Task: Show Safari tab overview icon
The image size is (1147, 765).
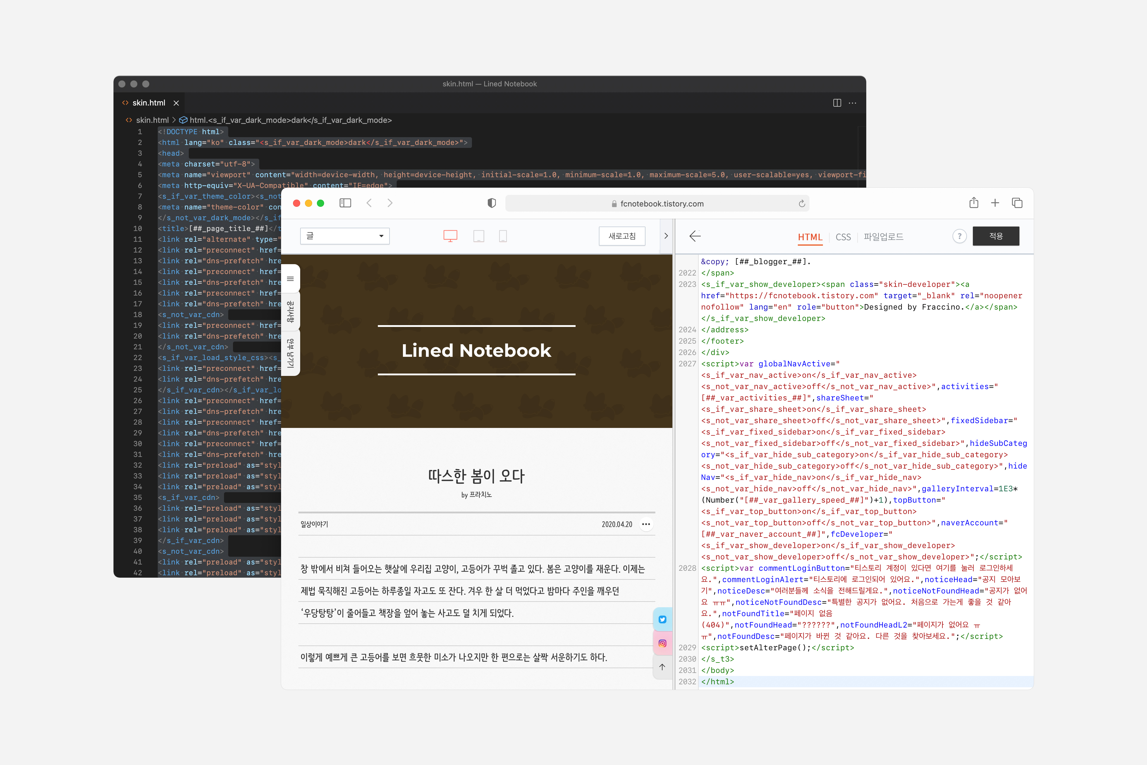Action: click(1017, 203)
